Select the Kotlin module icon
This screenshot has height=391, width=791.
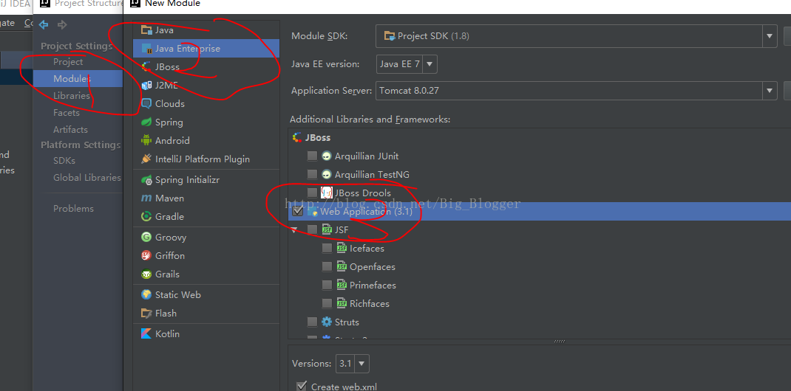point(146,333)
